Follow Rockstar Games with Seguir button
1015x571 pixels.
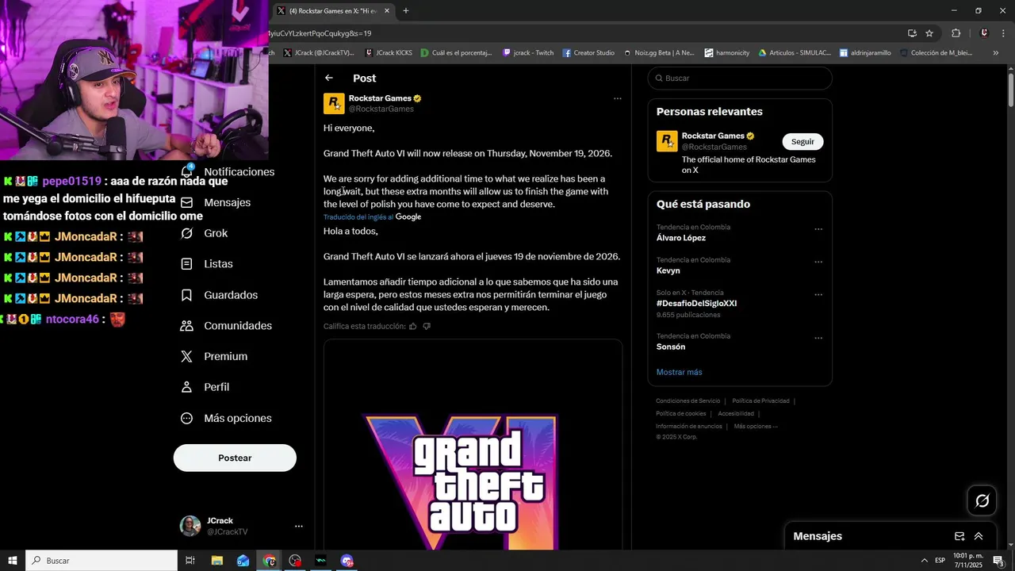tap(802, 141)
